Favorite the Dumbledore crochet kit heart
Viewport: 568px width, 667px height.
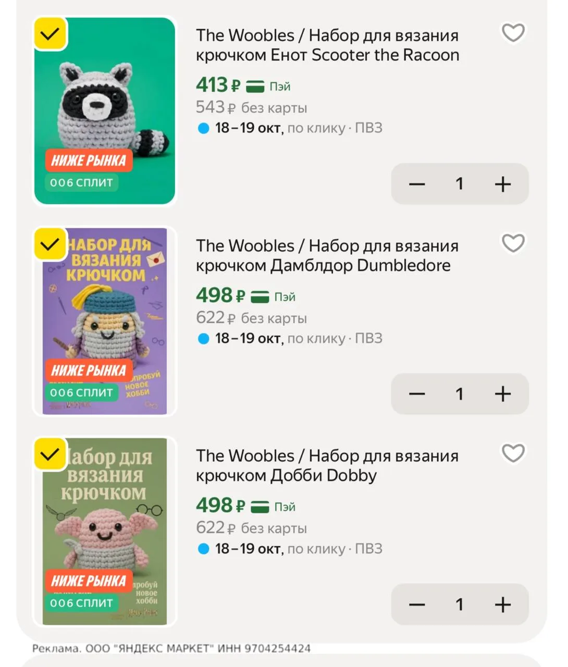point(513,243)
